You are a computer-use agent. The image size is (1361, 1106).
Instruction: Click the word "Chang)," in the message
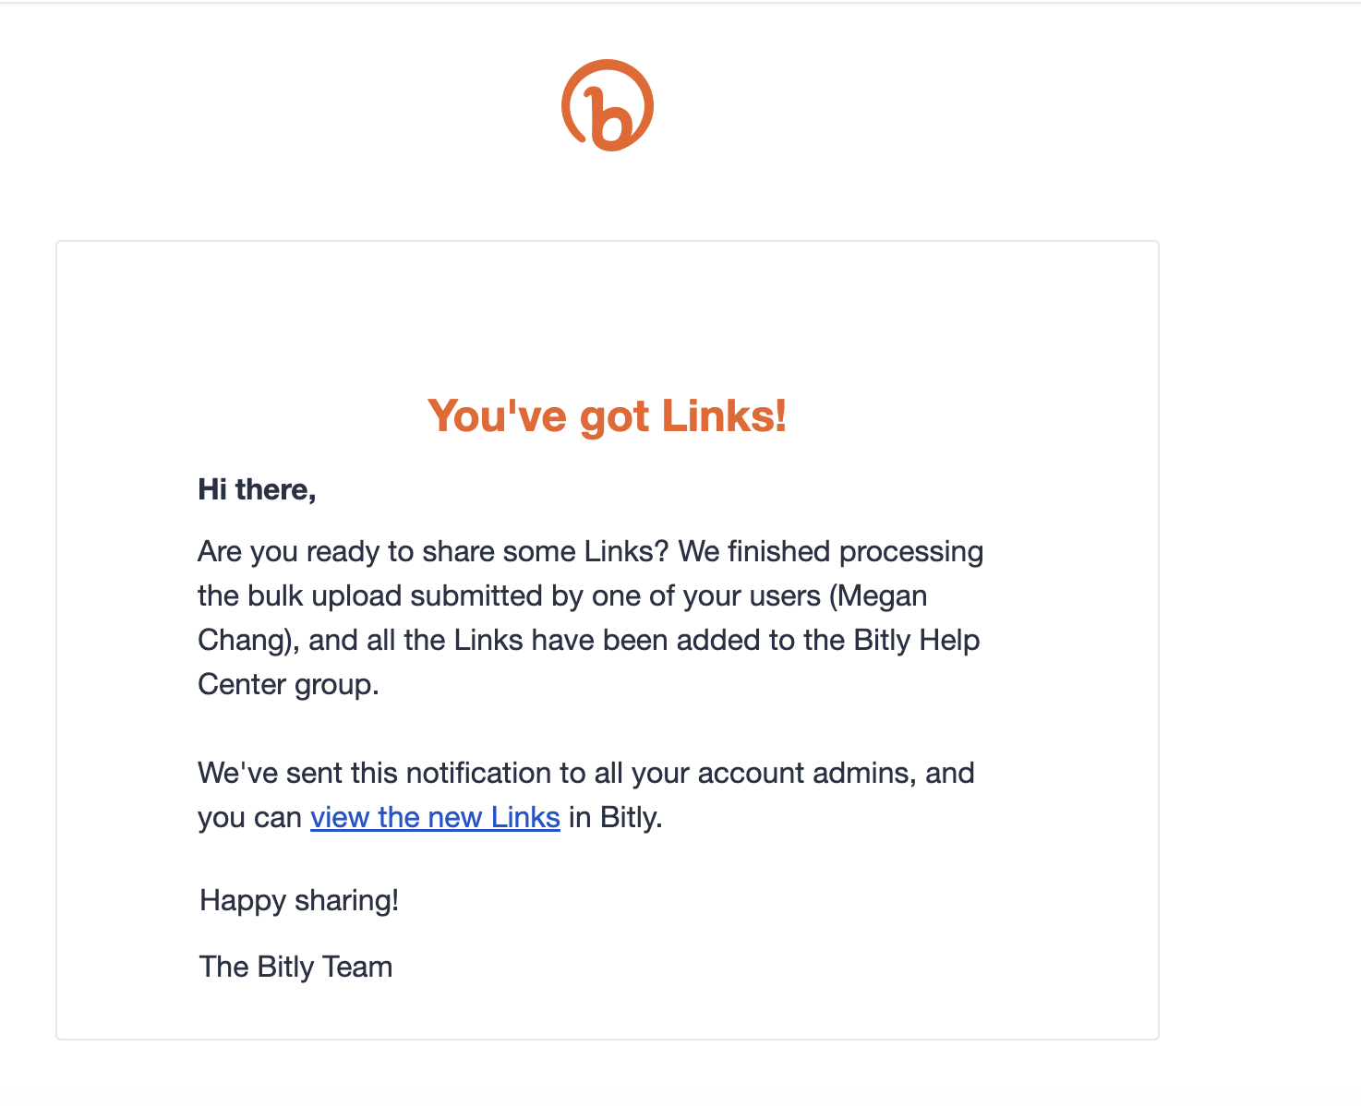click(x=248, y=641)
